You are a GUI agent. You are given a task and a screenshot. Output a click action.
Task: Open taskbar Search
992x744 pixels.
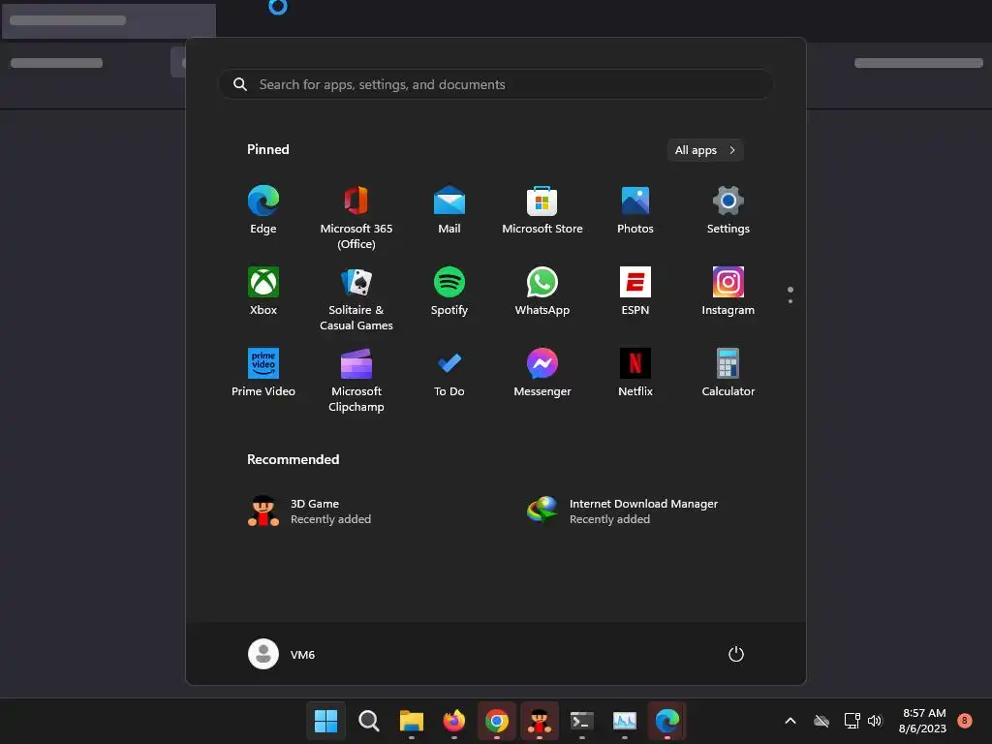pos(369,721)
